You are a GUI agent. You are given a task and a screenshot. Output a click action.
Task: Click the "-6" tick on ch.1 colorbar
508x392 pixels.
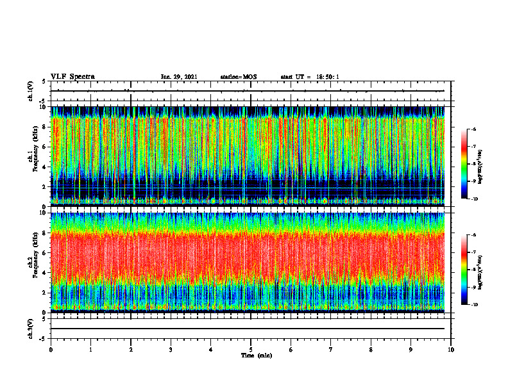tap(474, 129)
